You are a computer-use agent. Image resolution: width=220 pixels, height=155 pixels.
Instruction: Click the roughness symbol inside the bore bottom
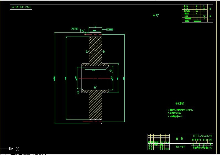tap(95, 87)
